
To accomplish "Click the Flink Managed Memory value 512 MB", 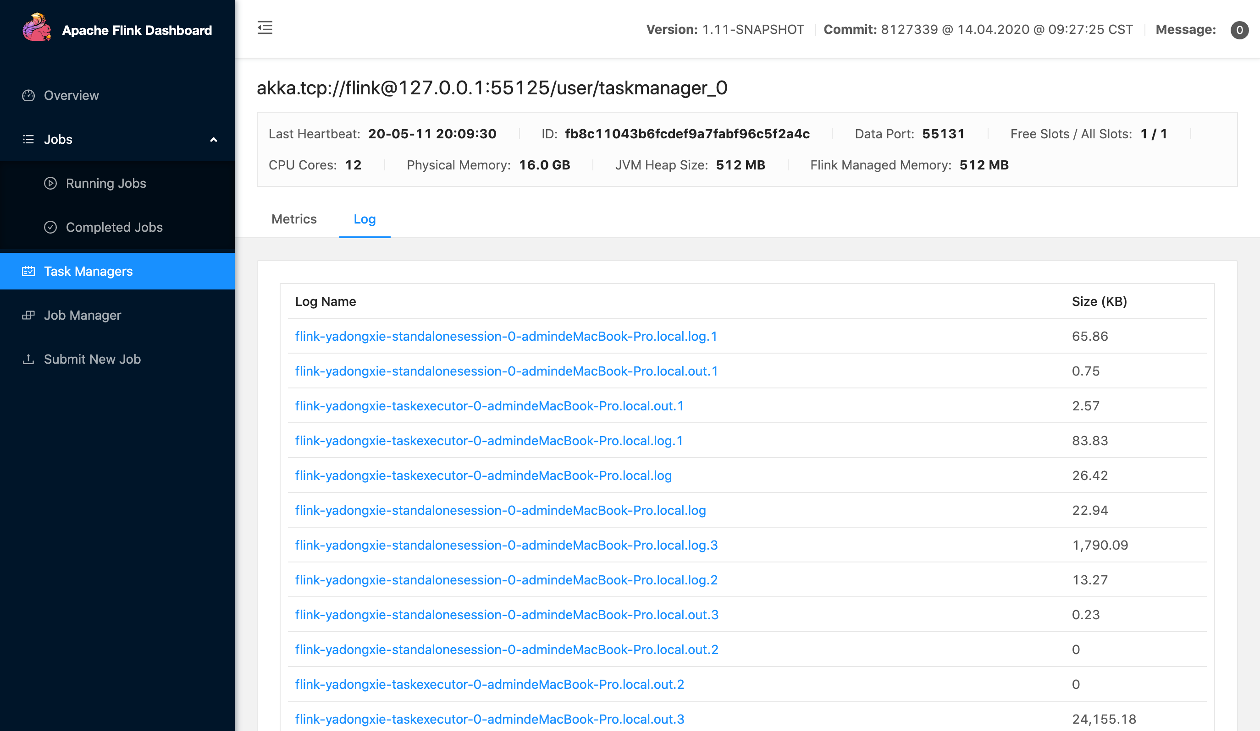I will tap(984, 165).
